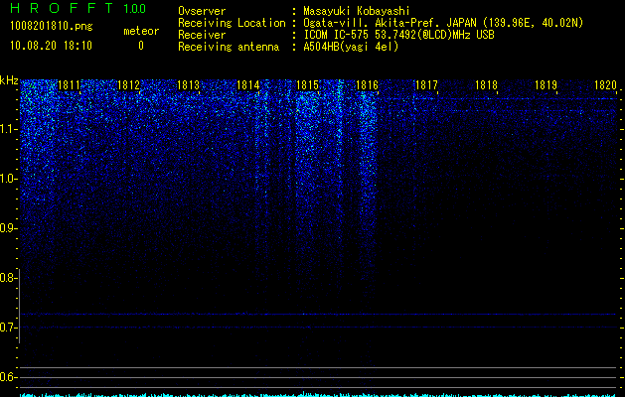The width and height of the screenshot is (625, 397).
Task: Click the Receiving antenna label
Action: 229,47
